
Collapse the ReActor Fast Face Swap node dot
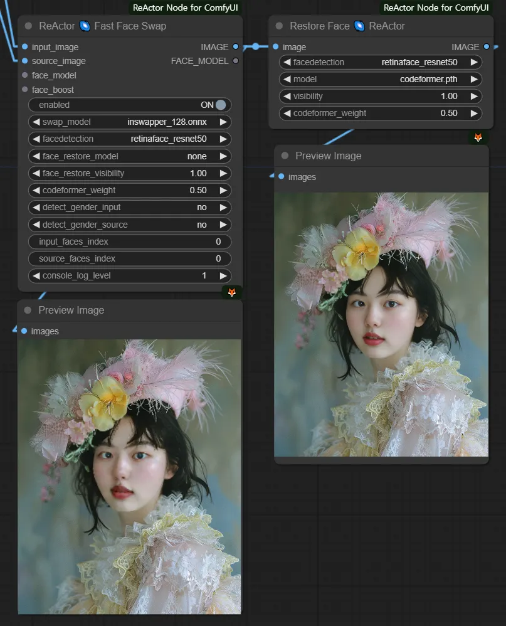tap(28, 26)
